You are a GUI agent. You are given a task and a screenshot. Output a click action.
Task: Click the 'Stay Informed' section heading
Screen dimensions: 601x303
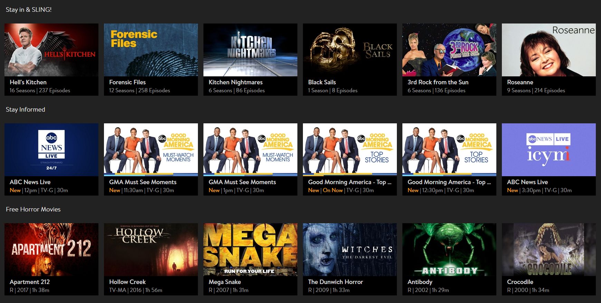coord(26,110)
